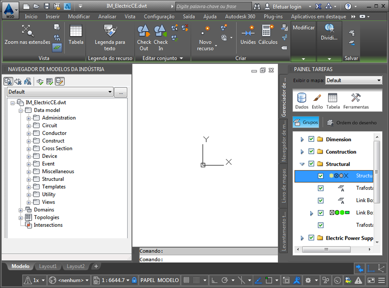
Task: Open the Plug-ins ribbon tab
Action: pyautogui.click(x=273, y=17)
